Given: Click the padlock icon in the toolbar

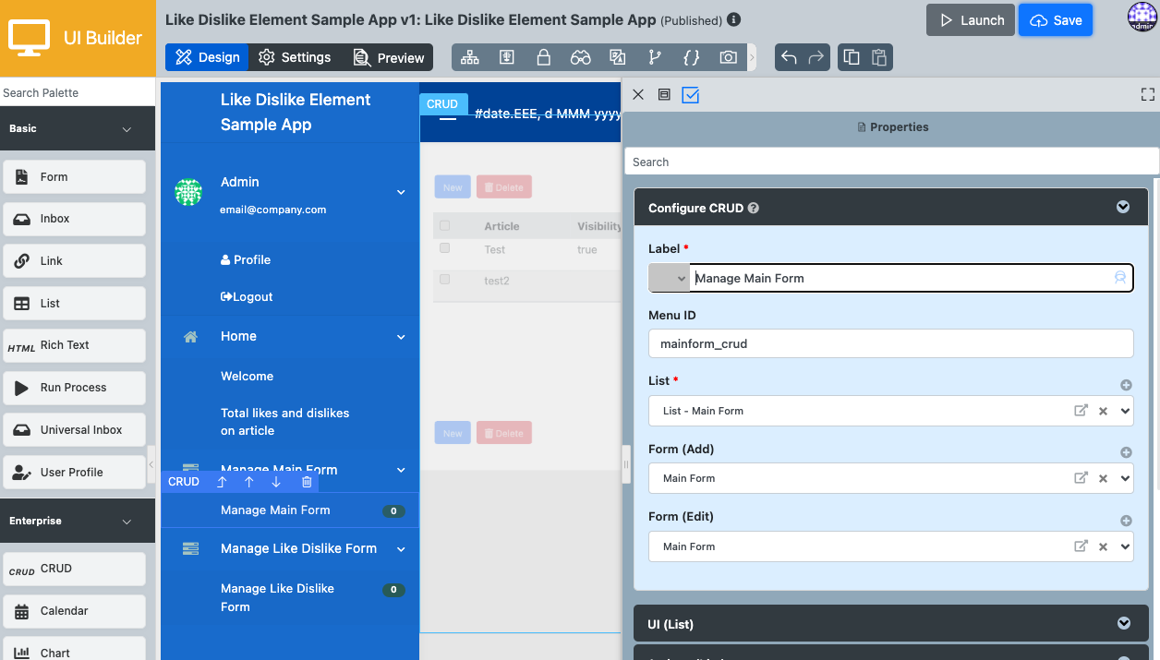Looking at the screenshot, I should pos(544,57).
